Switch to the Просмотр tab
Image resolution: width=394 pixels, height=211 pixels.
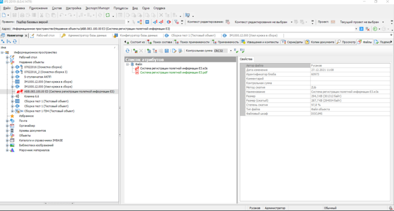click(x=346, y=42)
